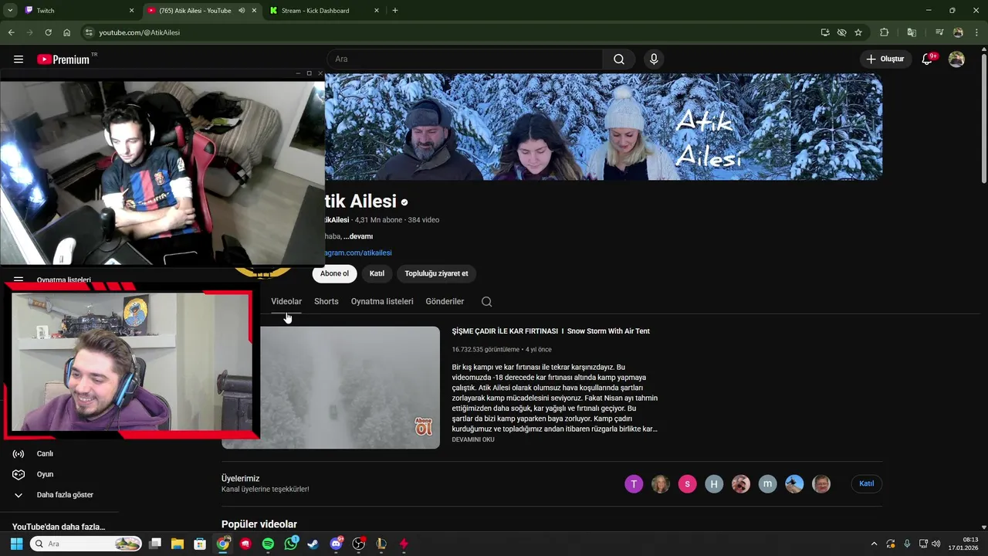Open a new browser tab

[x=395, y=11]
